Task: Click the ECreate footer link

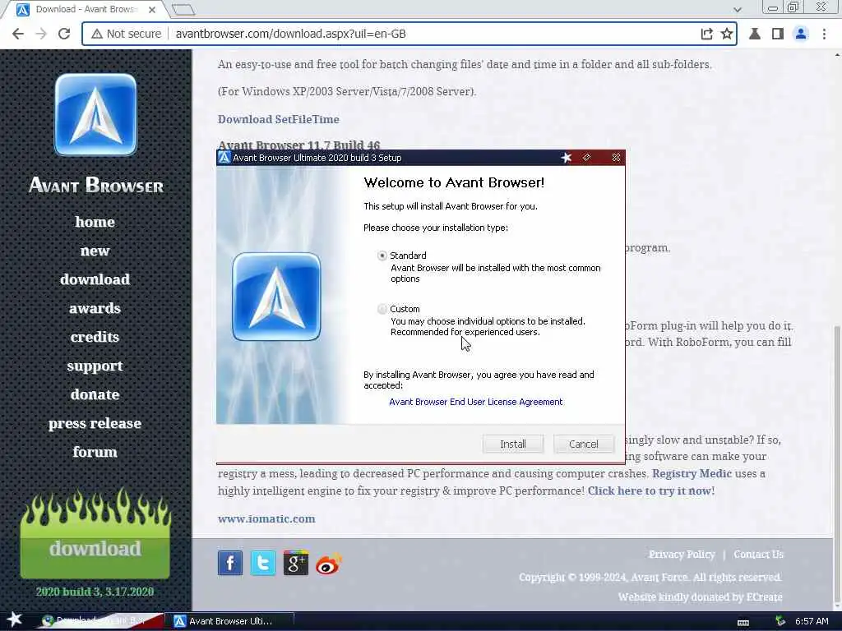Action: coord(763,596)
